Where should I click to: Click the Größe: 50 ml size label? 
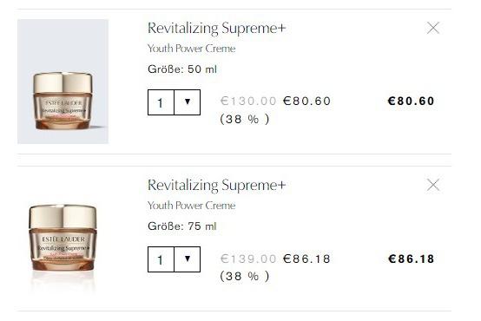(x=182, y=69)
